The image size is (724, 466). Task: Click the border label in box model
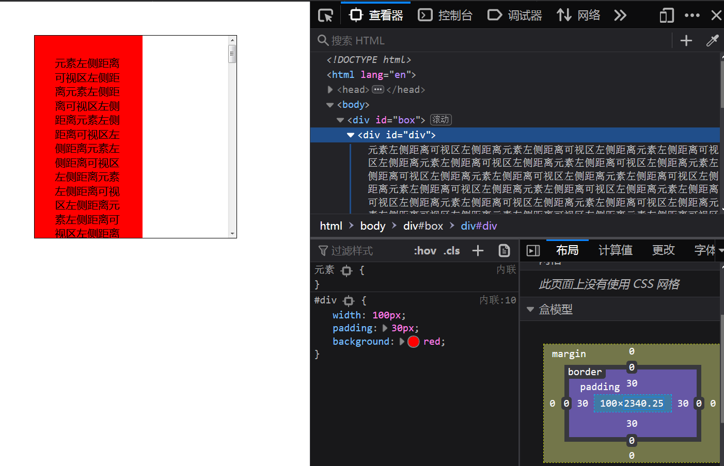pyautogui.click(x=585, y=372)
